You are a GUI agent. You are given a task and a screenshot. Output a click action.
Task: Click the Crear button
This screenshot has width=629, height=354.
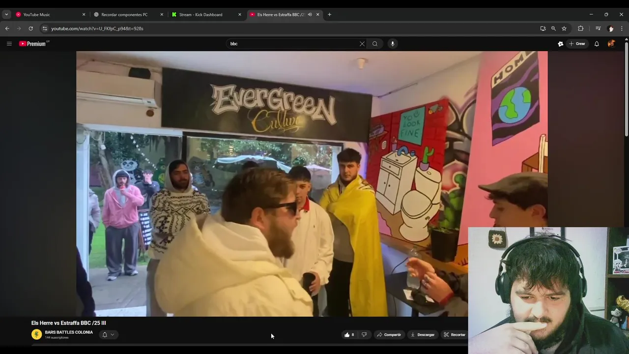point(577,44)
